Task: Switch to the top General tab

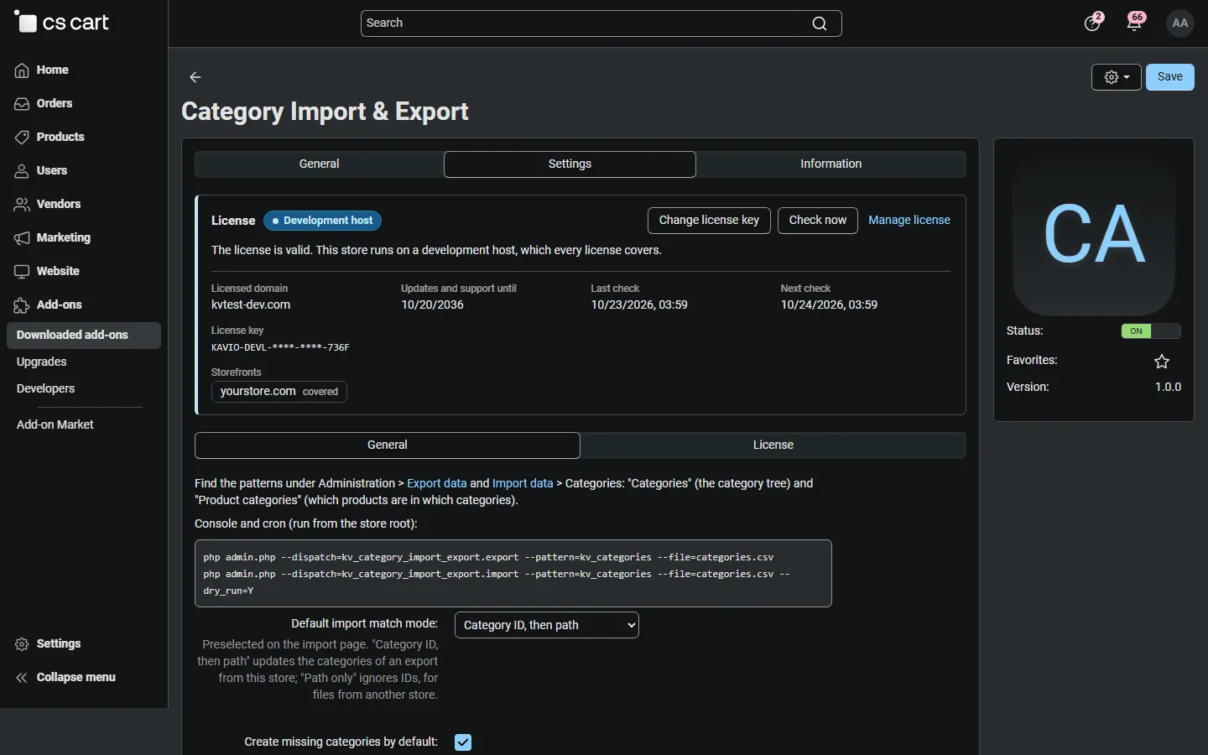Action: pyautogui.click(x=320, y=164)
